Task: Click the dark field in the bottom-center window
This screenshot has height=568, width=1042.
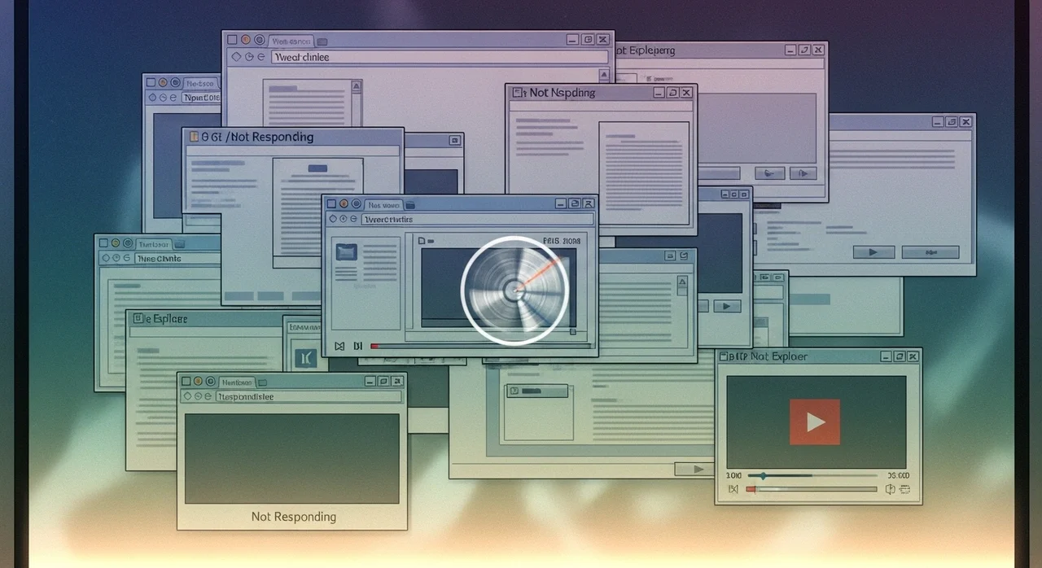Action: [537, 391]
